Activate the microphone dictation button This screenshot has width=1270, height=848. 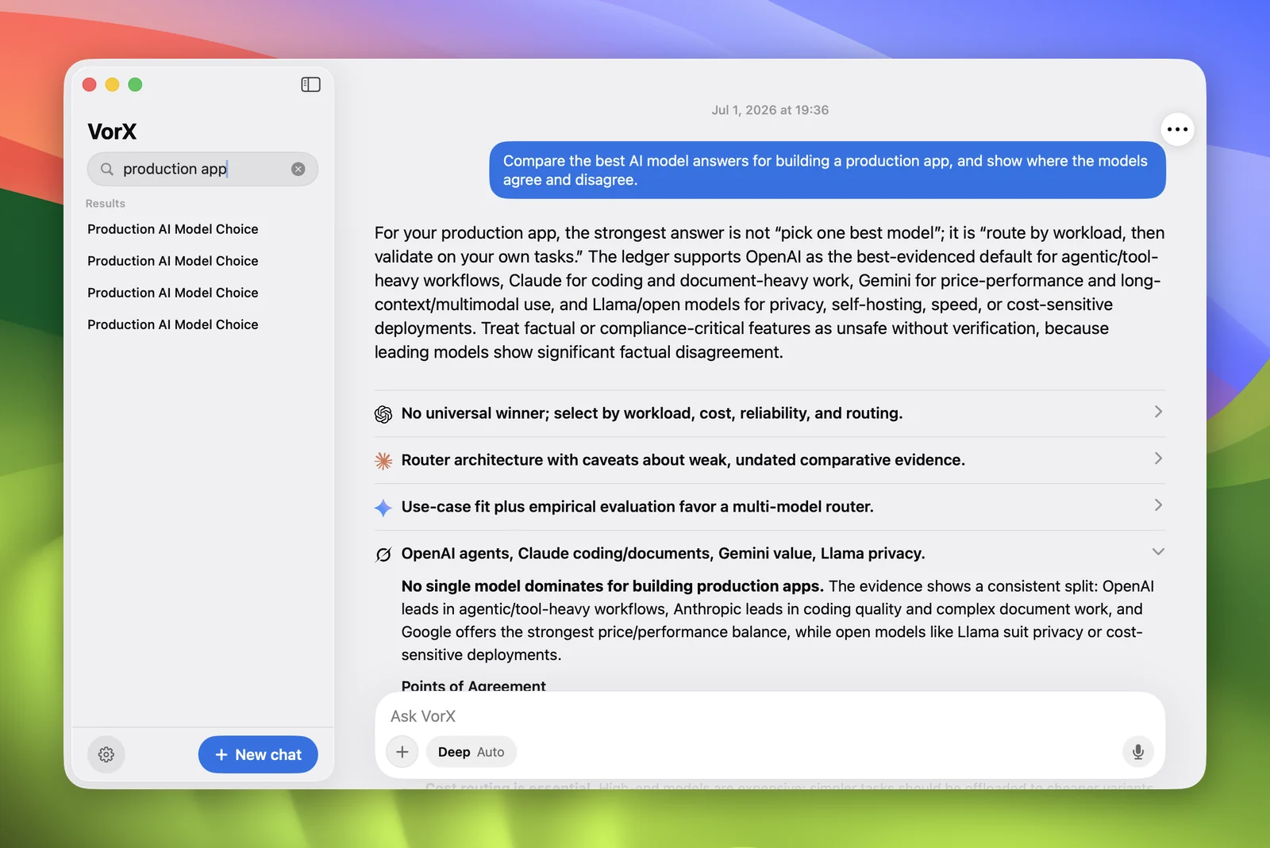tap(1138, 752)
